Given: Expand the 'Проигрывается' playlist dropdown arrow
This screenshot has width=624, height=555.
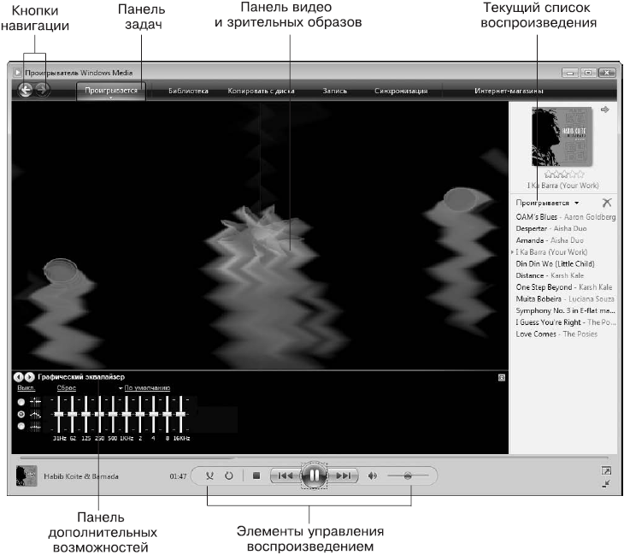Looking at the screenshot, I should coord(577,203).
